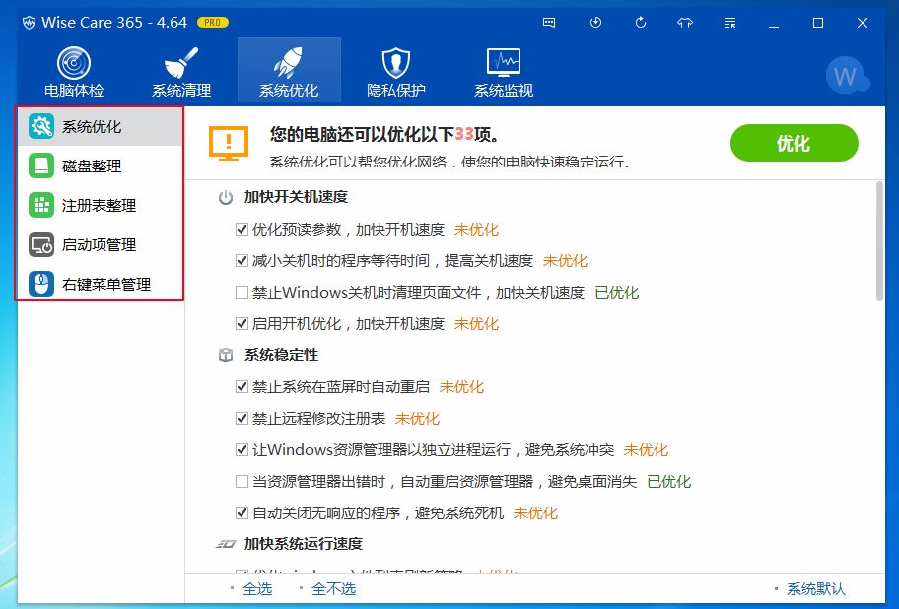Expand the 加快系统运行速度 section
This screenshot has height=609, width=899.
point(307,543)
